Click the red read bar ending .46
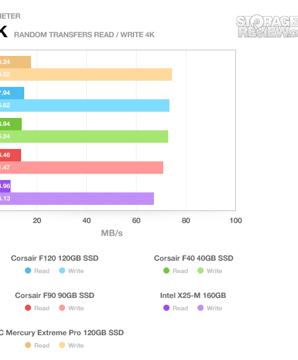The width and height of the screenshot is (298, 360). 11,155
